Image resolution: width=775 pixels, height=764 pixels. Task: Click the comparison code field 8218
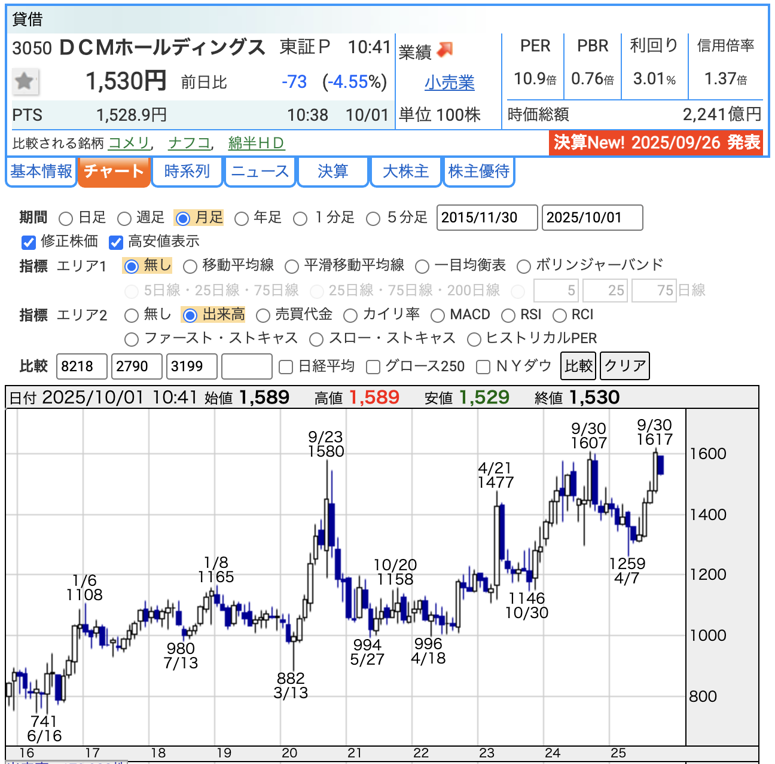point(82,366)
